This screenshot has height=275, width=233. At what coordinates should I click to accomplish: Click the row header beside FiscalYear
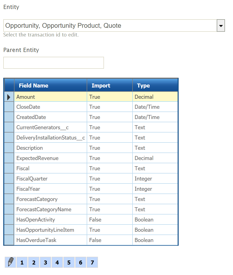pyautogui.click(x=9, y=189)
